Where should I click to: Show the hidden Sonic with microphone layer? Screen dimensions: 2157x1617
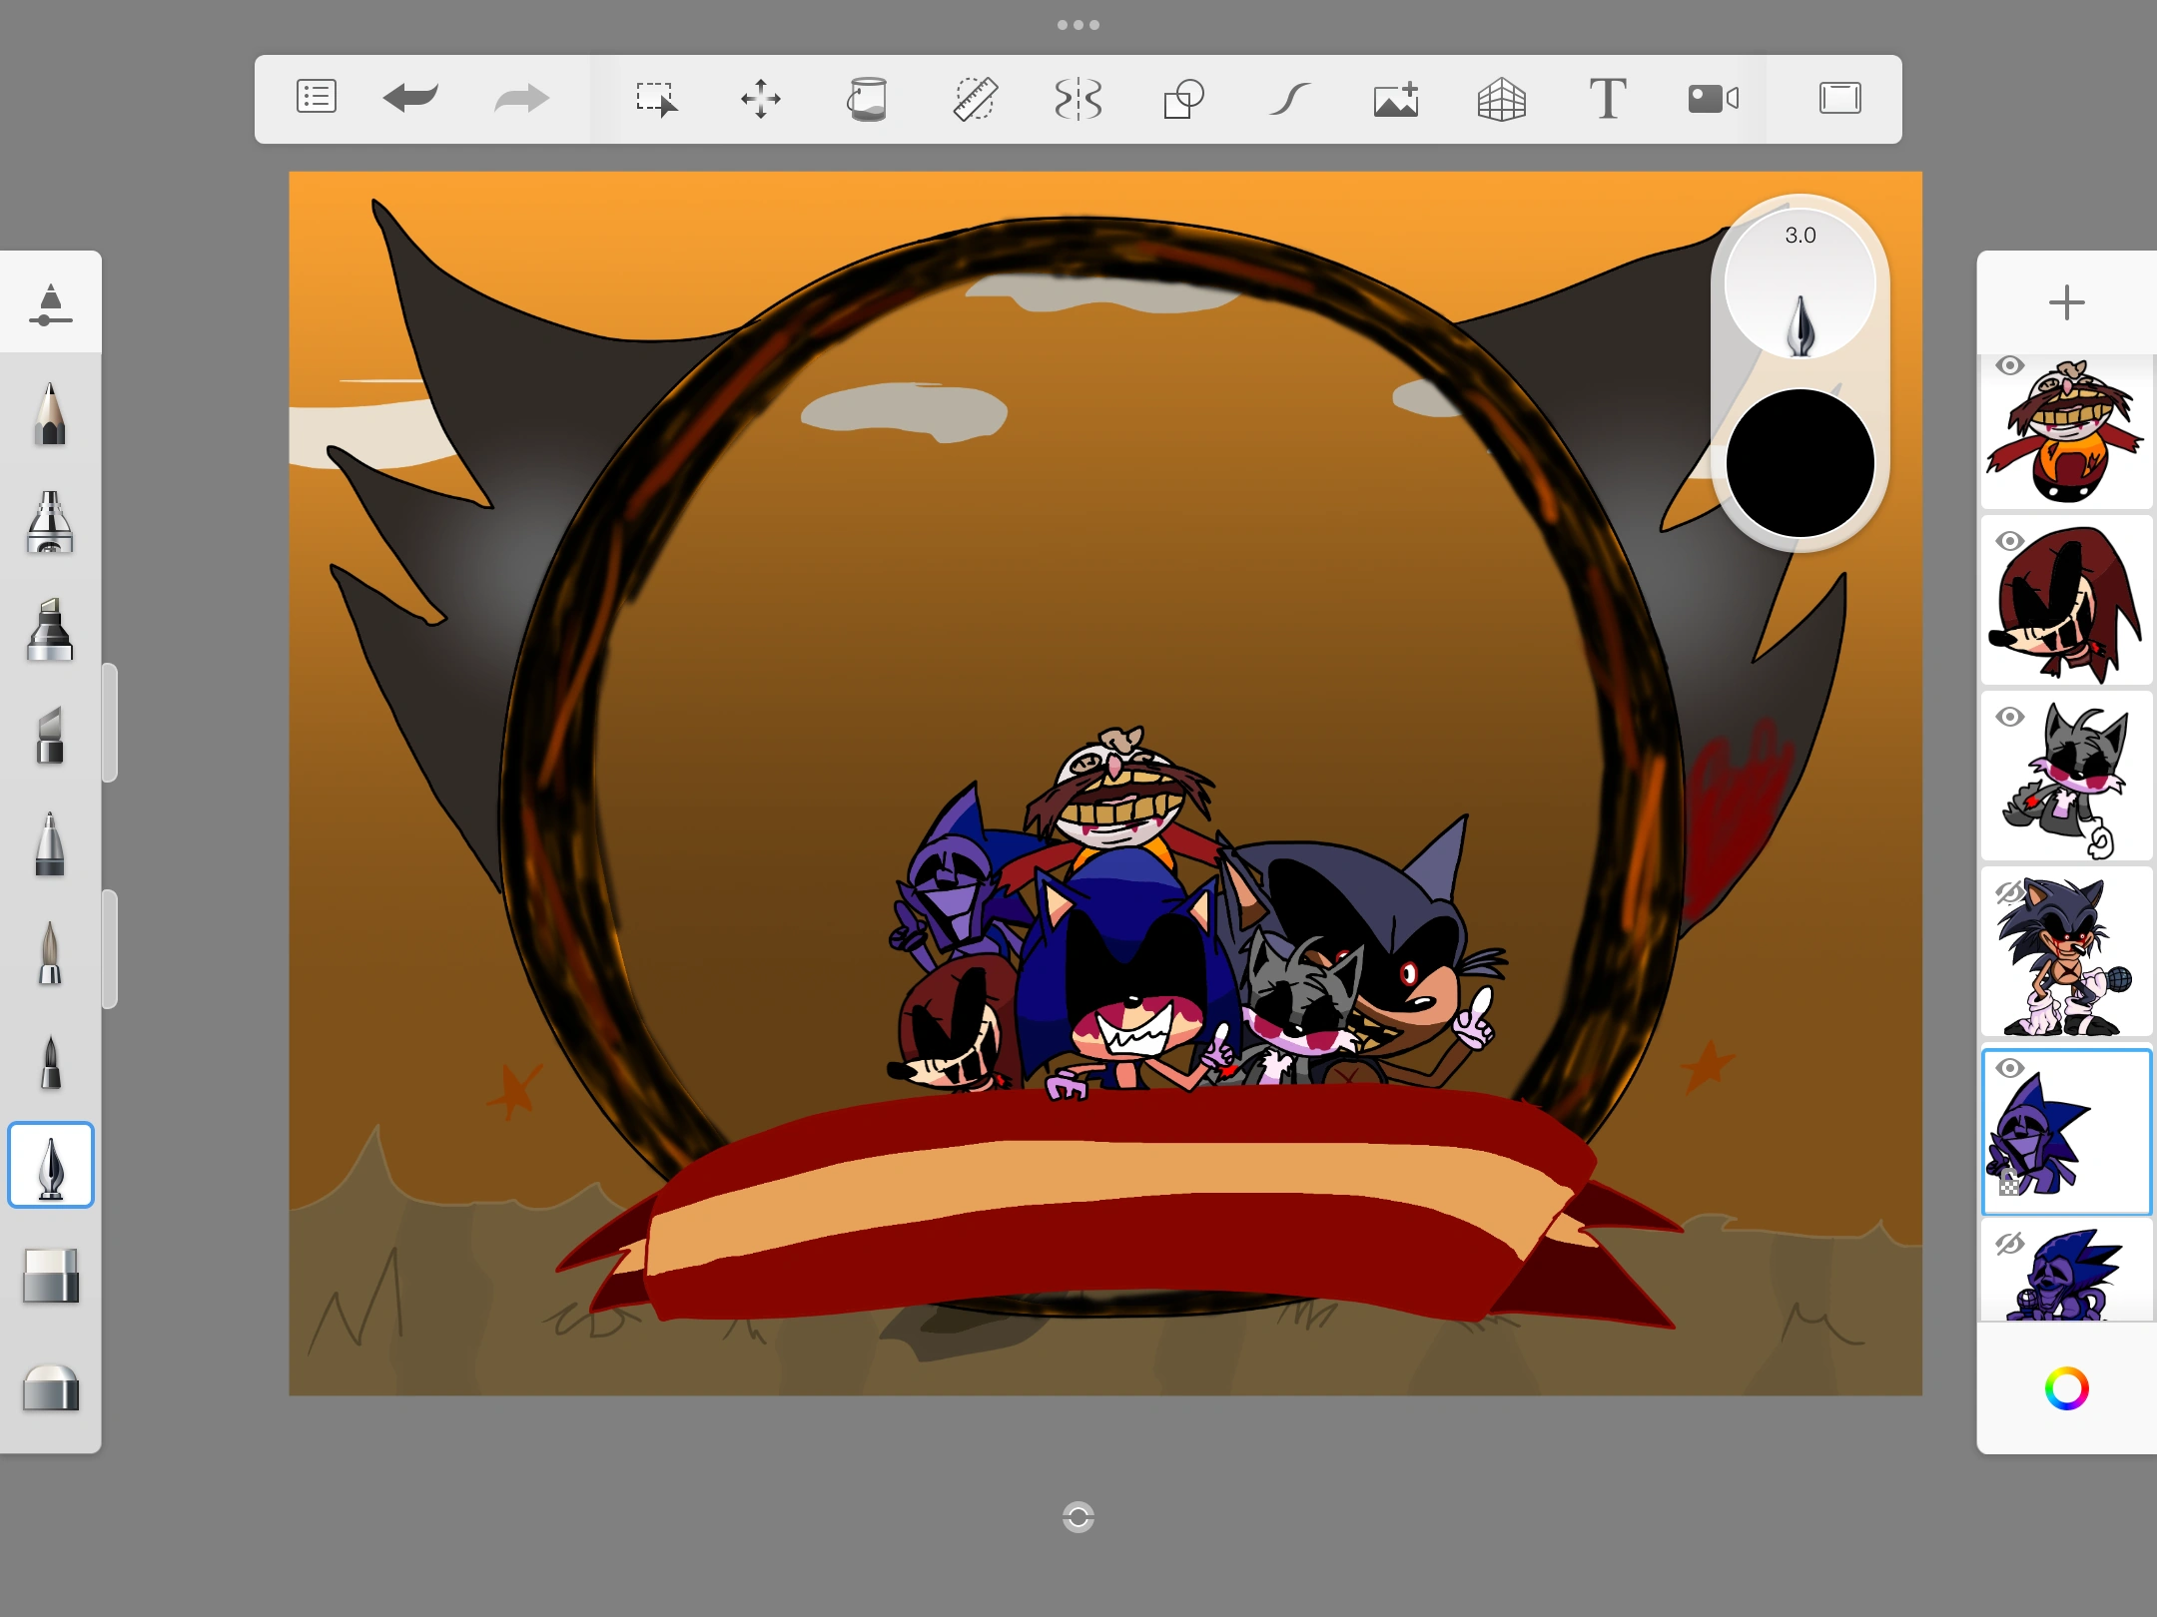click(2009, 892)
